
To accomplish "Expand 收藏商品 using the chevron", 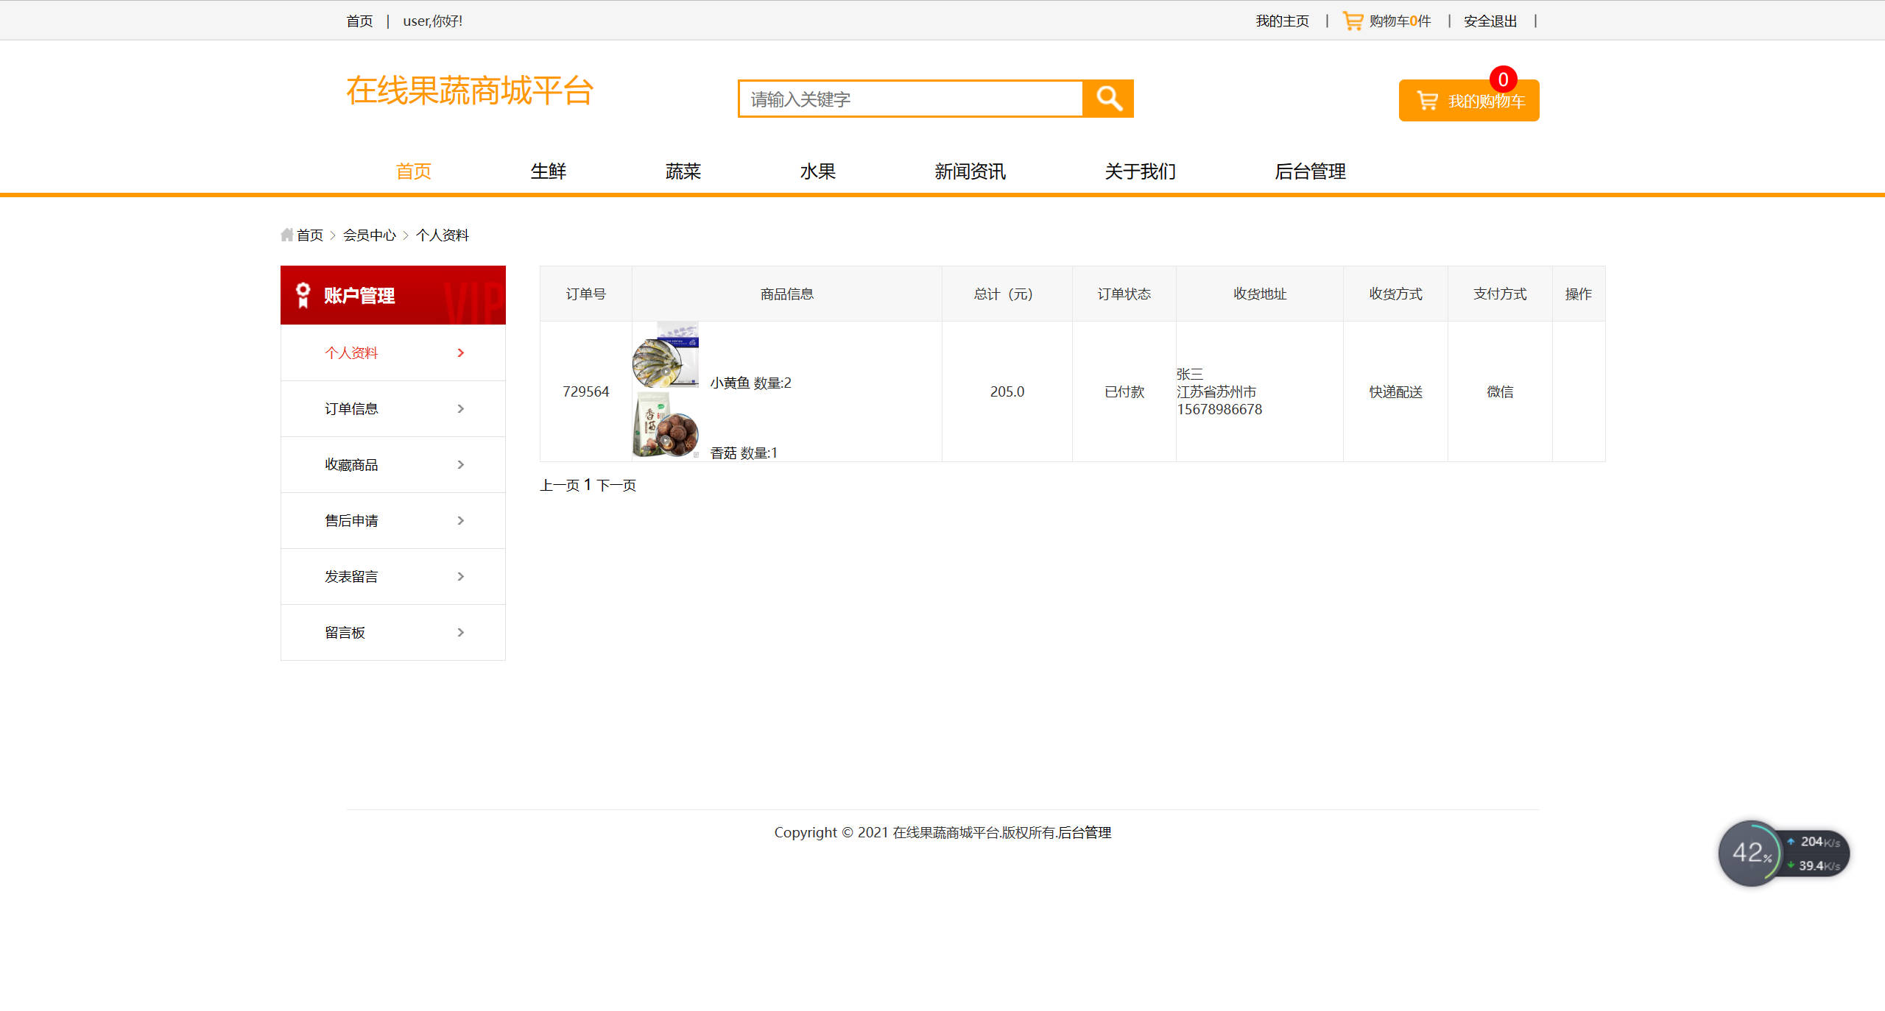I will 461,464.
